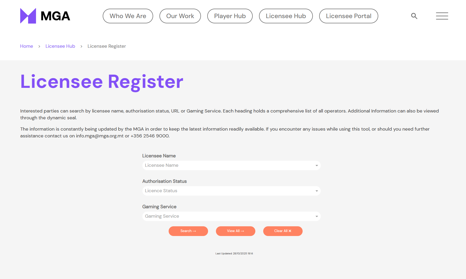Click the View All button

click(x=235, y=231)
